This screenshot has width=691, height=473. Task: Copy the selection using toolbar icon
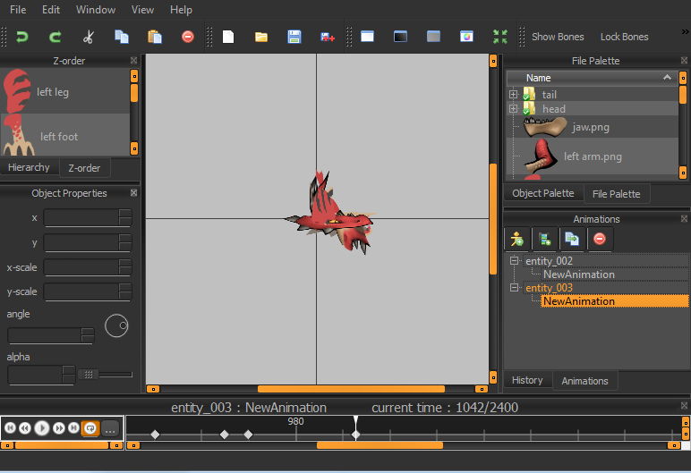point(121,37)
